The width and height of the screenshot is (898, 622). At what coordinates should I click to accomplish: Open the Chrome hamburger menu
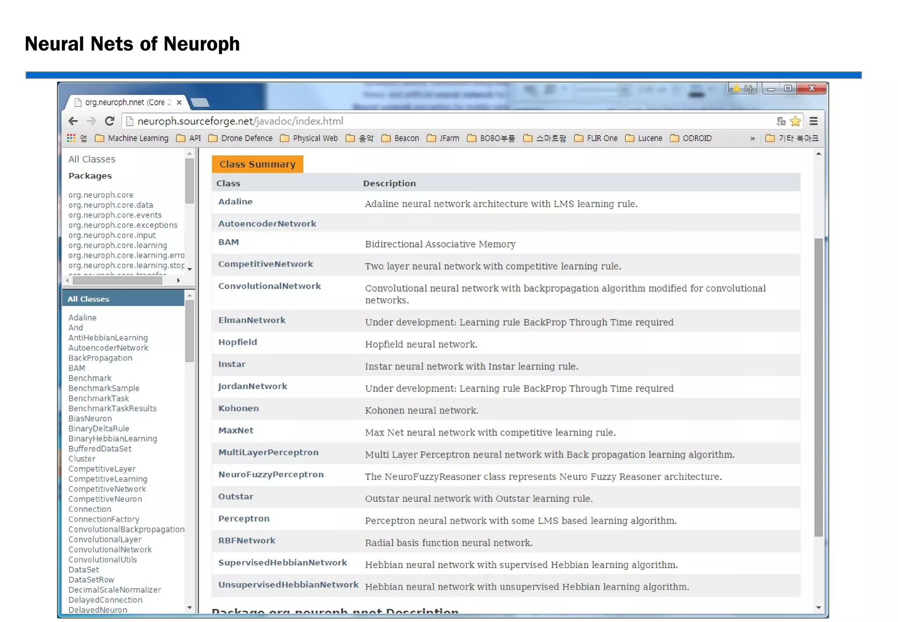point(814,121)
